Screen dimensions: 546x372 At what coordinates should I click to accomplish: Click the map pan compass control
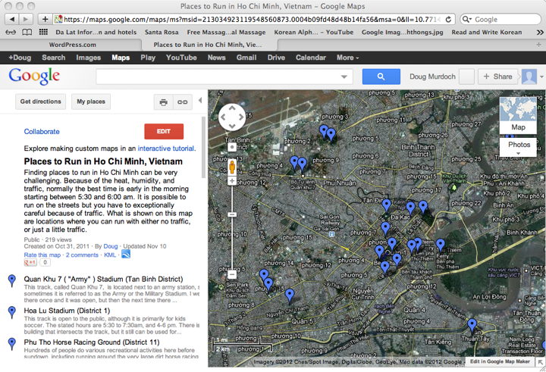[x=232, y=117]
